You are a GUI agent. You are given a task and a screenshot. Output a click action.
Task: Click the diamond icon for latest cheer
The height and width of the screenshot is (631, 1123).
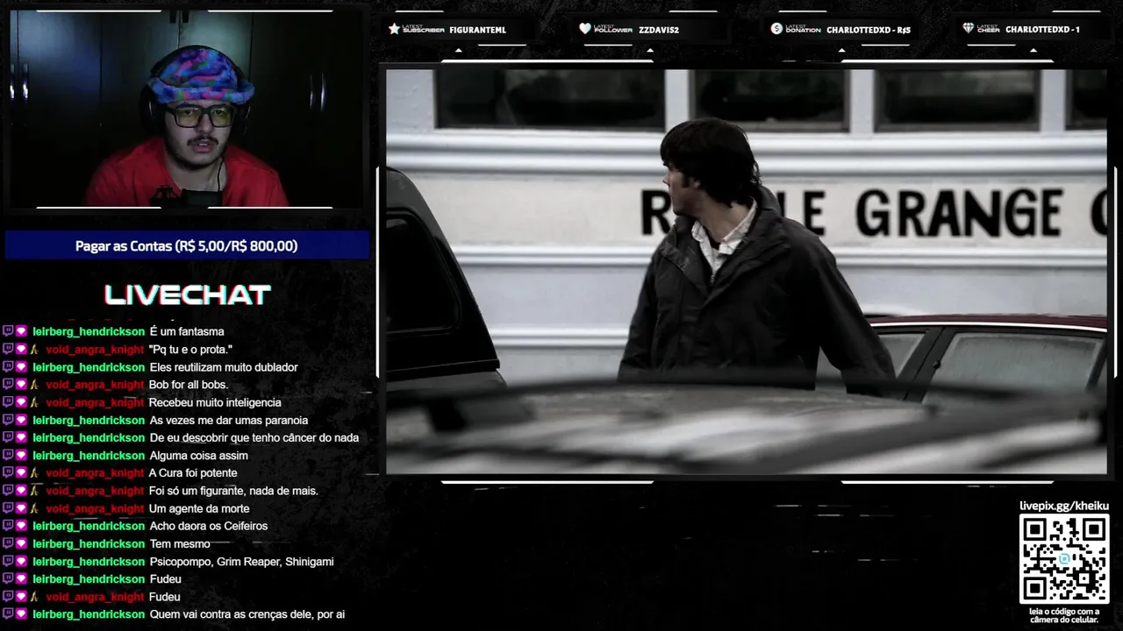[969, 29]
